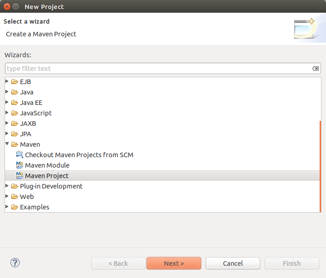Click the Maven Module icon
Image resolution: width=326 pixels, height=278 pixels.
pyautogui.click(x=20, y=165)
